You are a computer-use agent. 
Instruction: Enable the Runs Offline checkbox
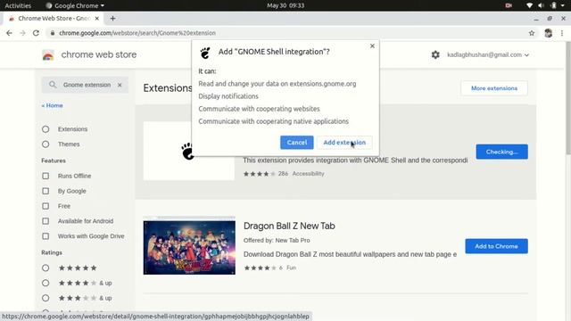[x=46, y=176]
